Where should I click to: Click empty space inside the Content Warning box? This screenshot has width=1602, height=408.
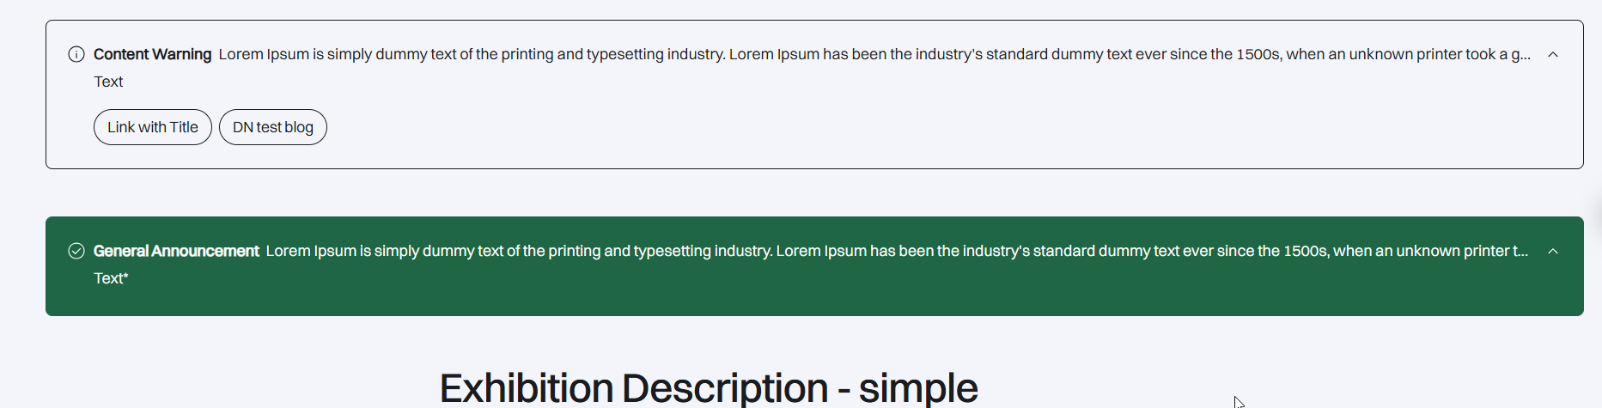(x=859, y=129)
